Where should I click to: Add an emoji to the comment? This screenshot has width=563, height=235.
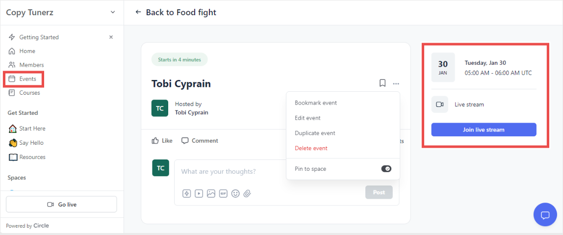pos(235,193)
